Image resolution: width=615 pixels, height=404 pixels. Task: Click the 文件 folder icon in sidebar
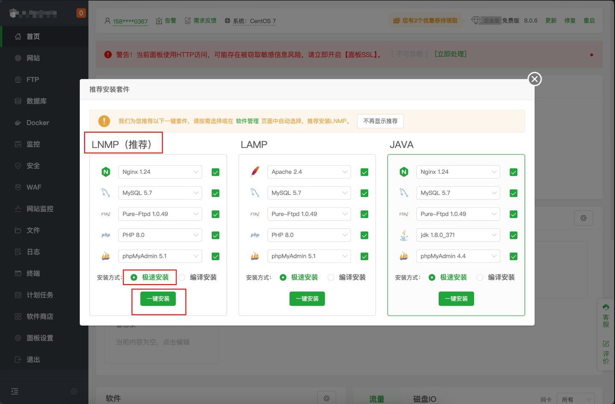(18, 230)
